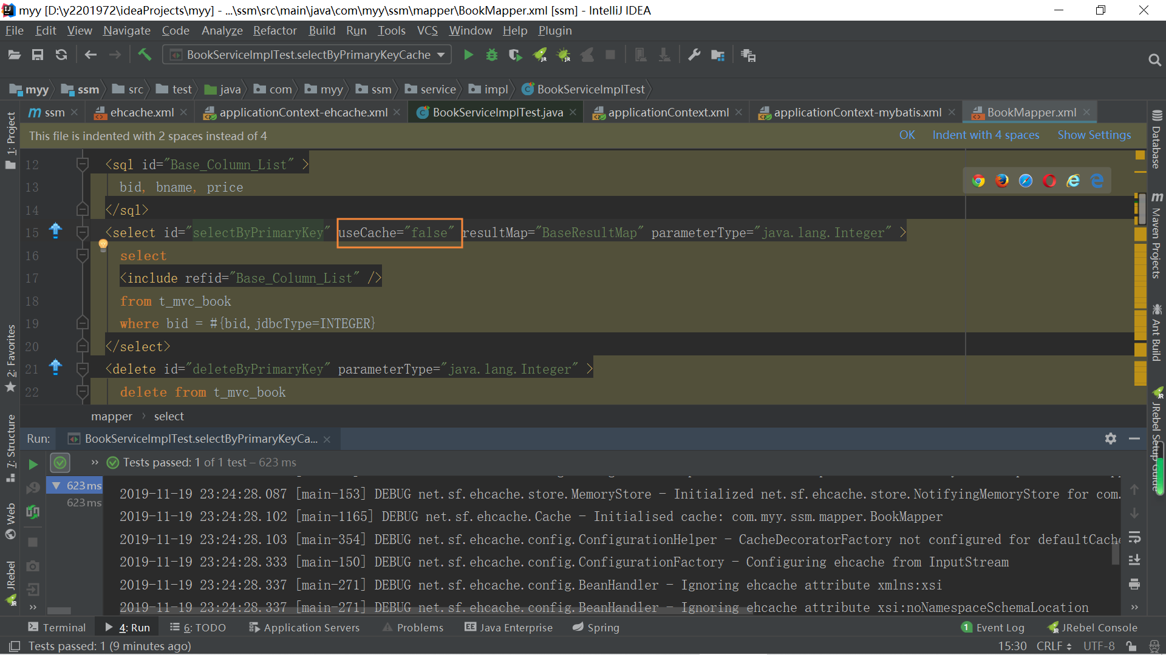
Task: Open Project Structure icon in toolbar
Action: tap(718, 55)
